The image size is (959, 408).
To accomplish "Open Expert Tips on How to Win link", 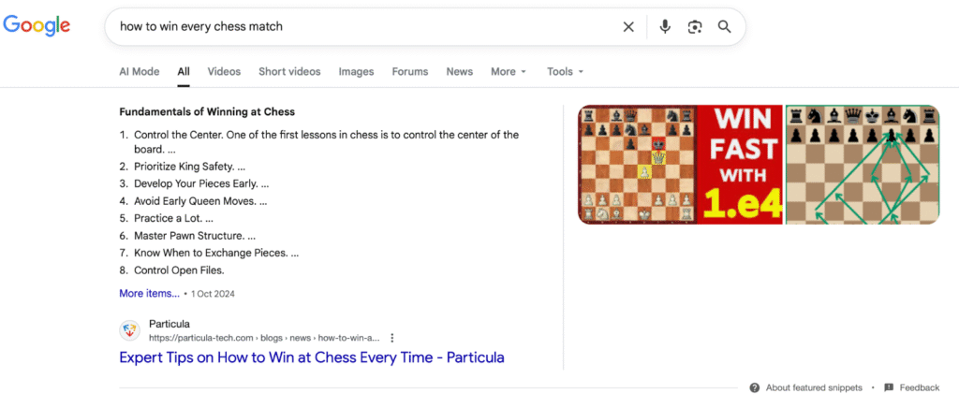I will click(x=312, y=357).
